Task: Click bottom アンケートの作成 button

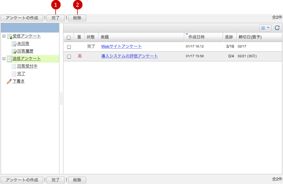Action: pos(22,180)
